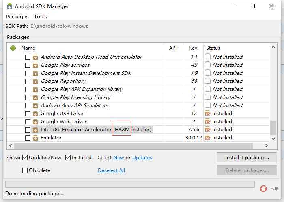Click the red stop hand icon
The height and width of the screenshot is (202, 284).
coord(263,188)
